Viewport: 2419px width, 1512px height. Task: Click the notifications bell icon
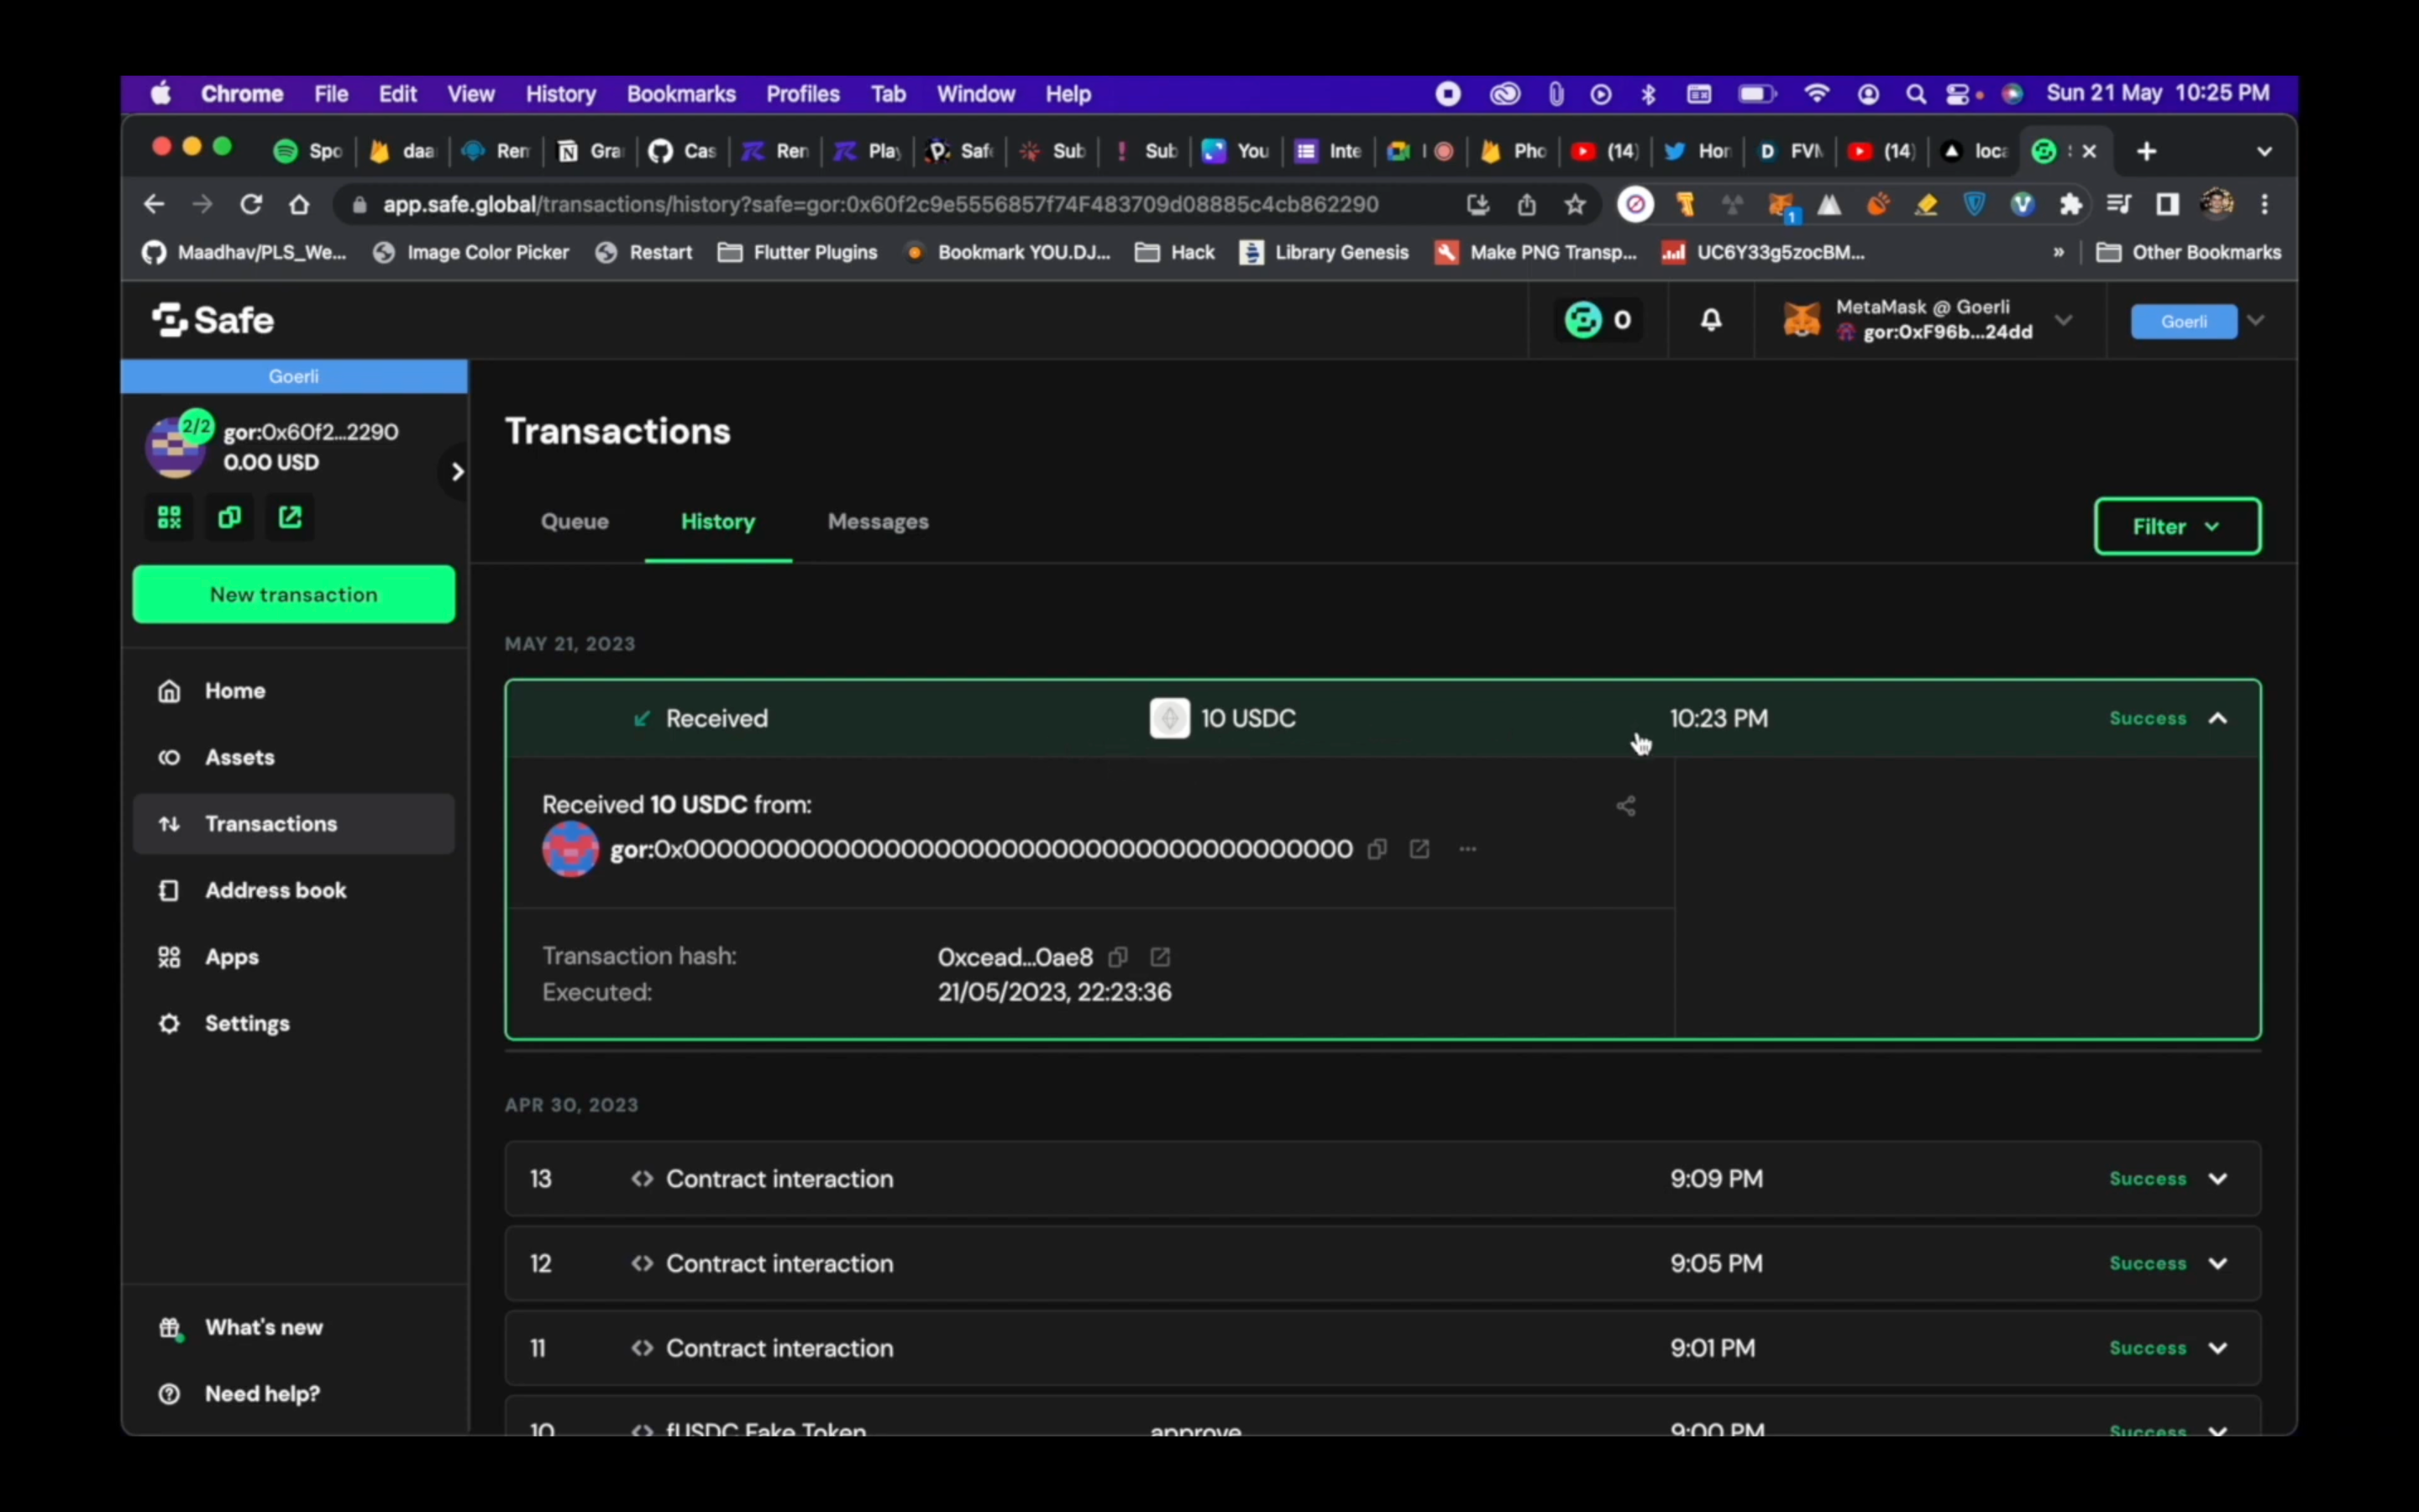click(1710, 320)
